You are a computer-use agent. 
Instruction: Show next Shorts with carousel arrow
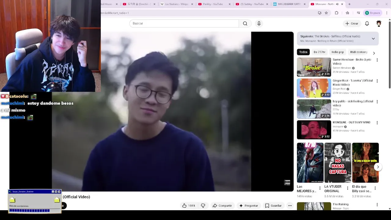(x=378, y=167)
